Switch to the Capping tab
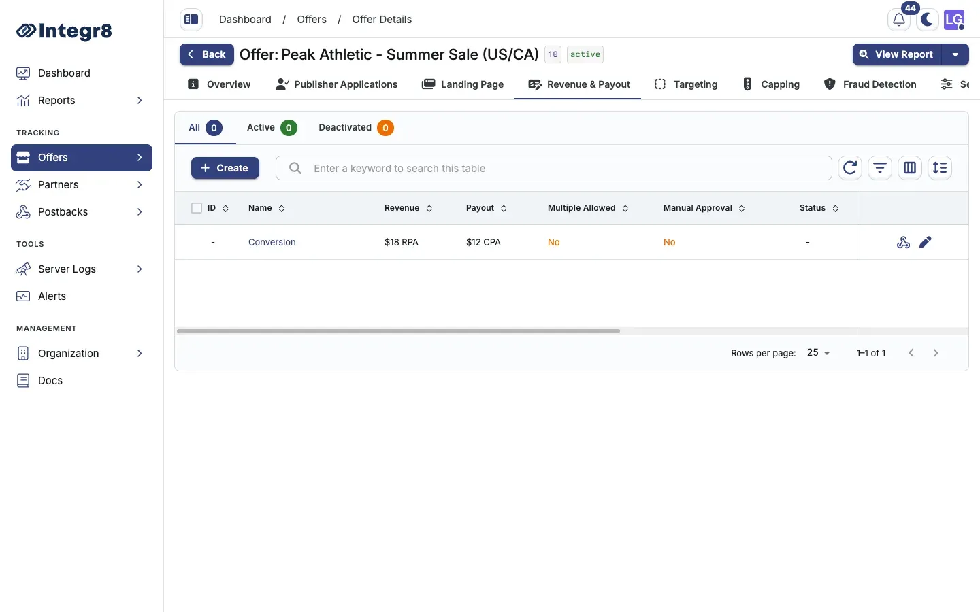The image size is (980, 612). [x=771, y=84]
